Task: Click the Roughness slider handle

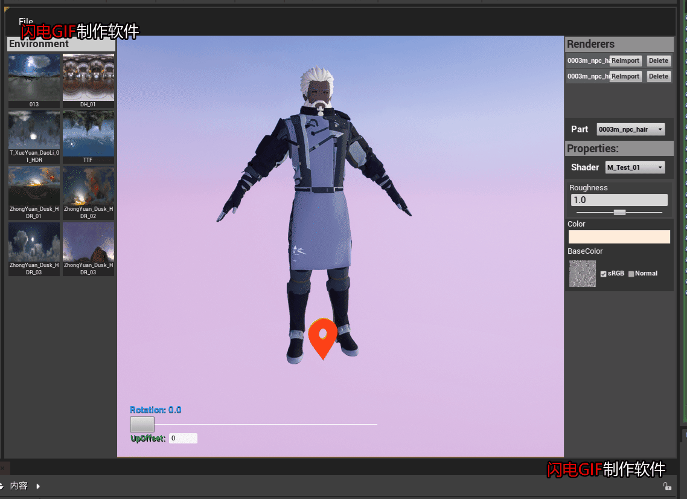Action: pos(619,212)
